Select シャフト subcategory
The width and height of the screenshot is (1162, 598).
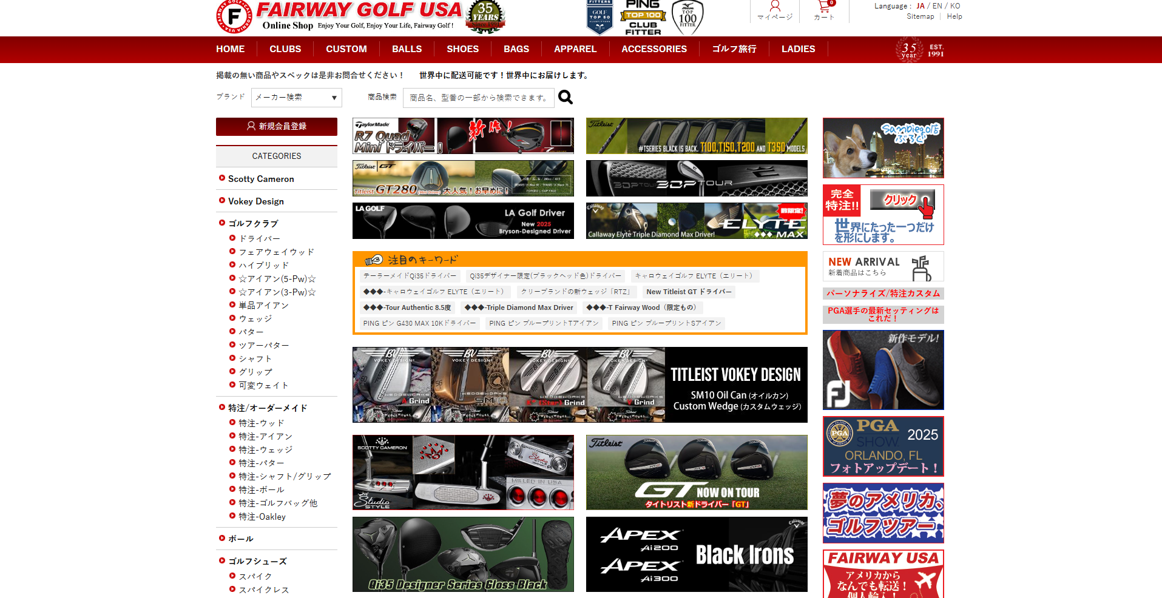(255, 359)
